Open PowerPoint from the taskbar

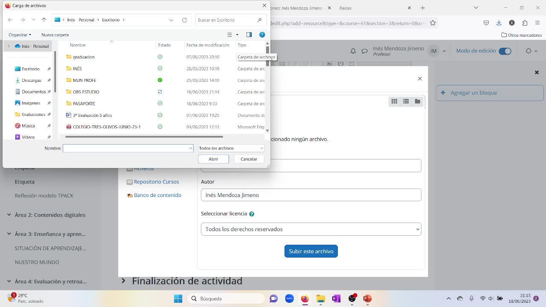(x=367, y=298)
